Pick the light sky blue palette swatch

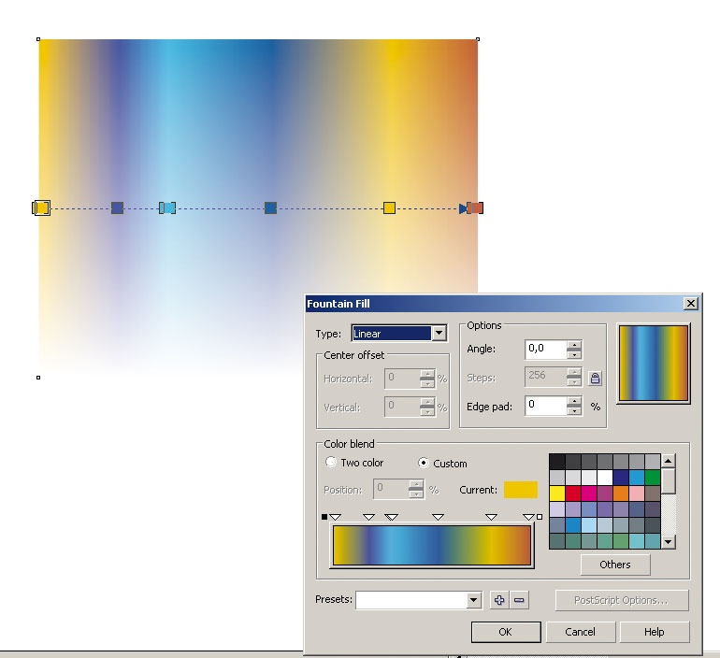[589, 525]
